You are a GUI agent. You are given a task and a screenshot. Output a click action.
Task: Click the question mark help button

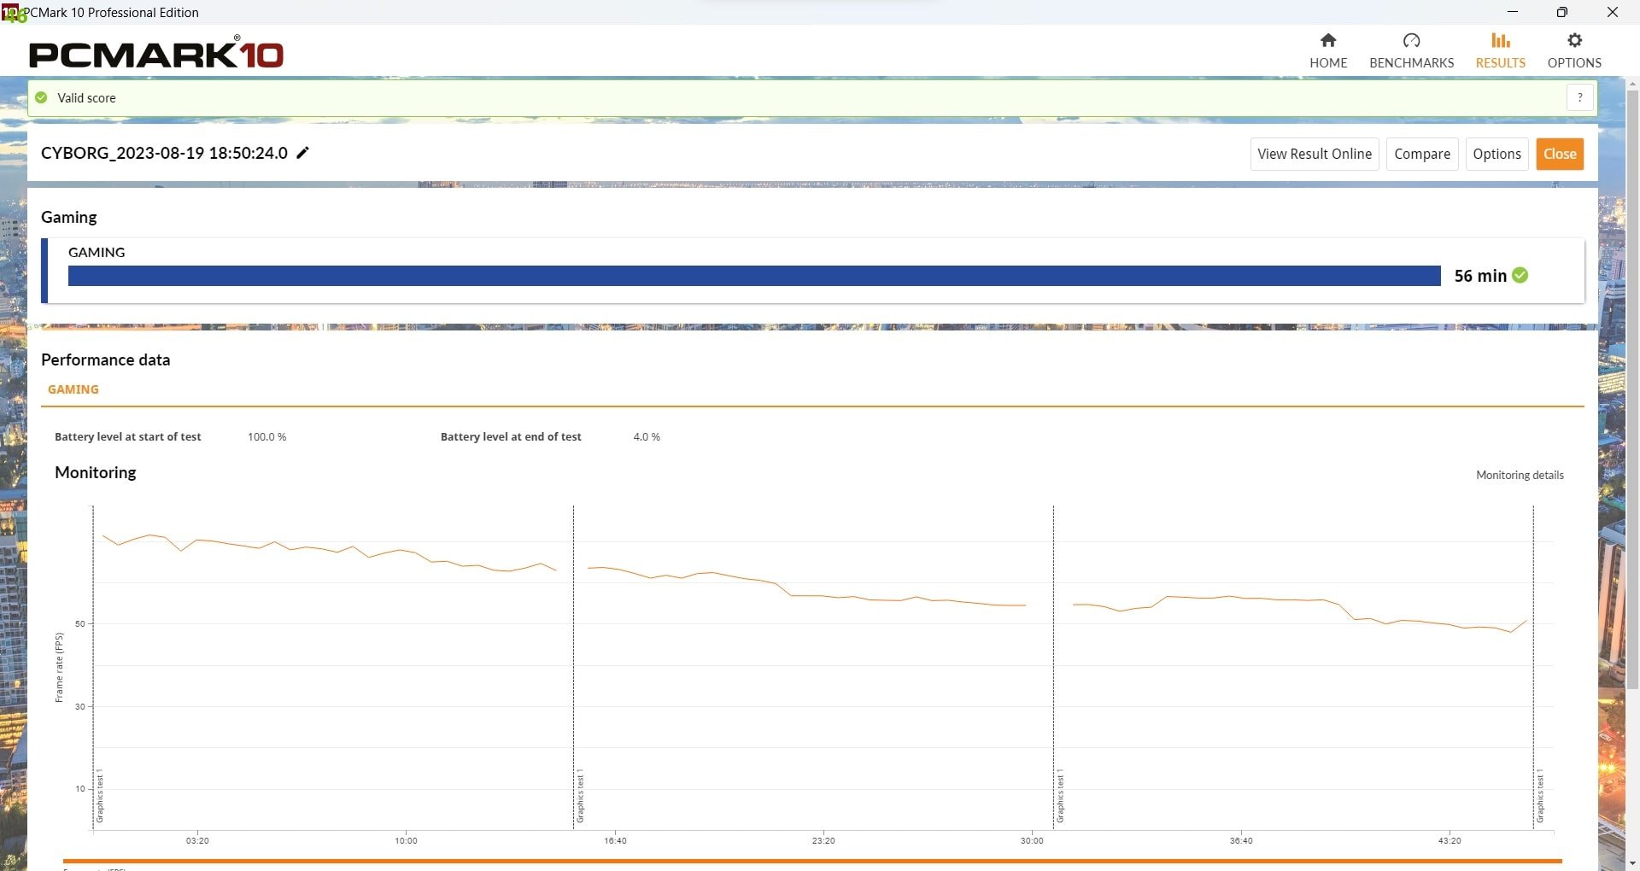(1580, 97)
